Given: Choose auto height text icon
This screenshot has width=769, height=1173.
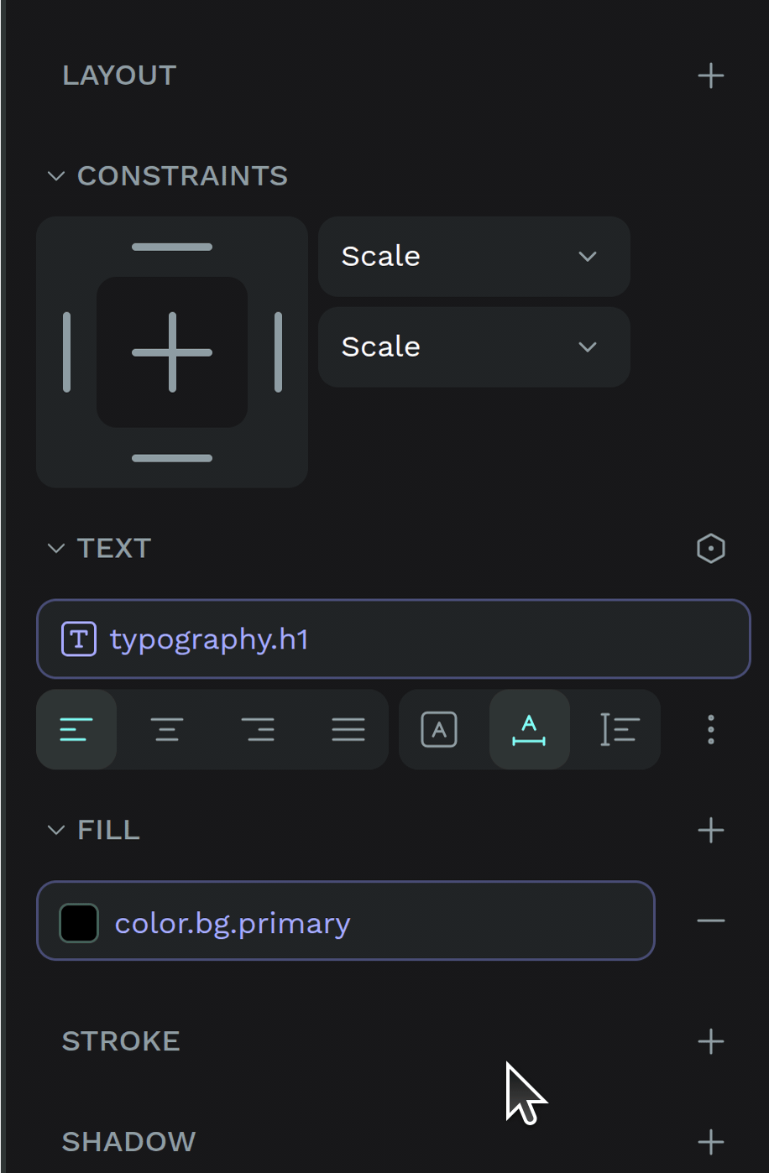Looking at the screenshot, I should coord(620,730).
